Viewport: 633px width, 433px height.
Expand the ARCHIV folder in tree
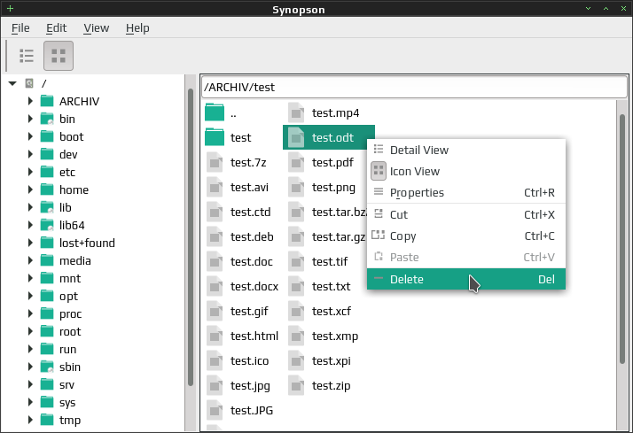coord(30,101)
